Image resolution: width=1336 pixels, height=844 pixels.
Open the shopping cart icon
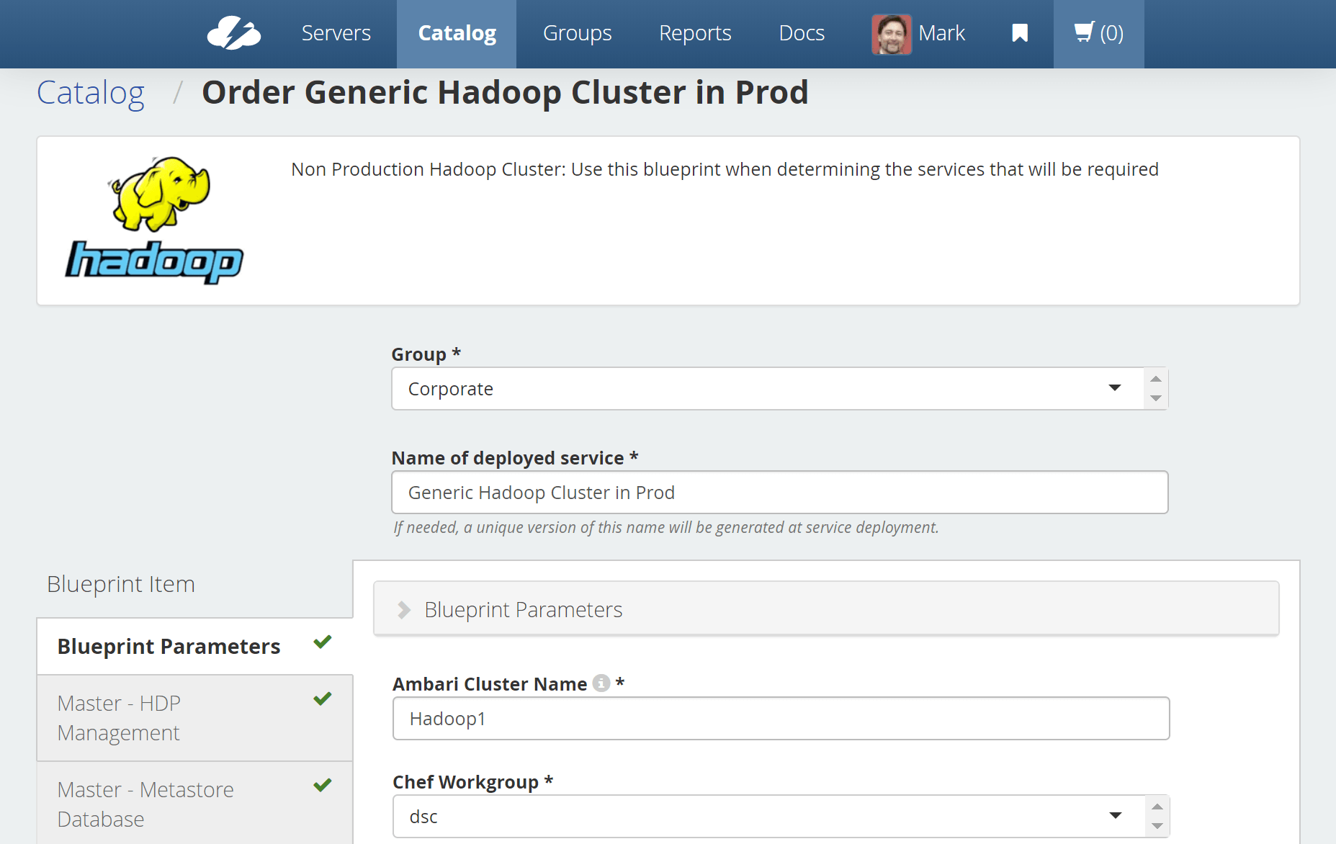1084,32
